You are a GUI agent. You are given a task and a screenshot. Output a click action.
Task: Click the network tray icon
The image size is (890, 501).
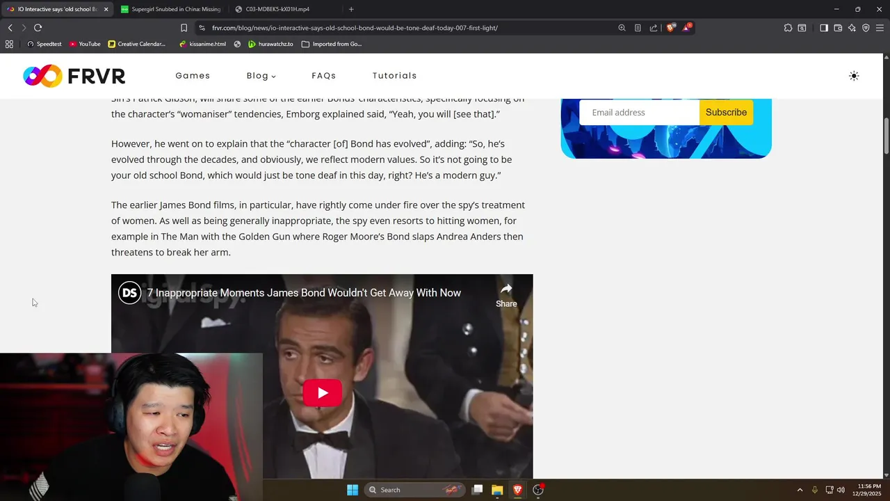click(829, 490)
